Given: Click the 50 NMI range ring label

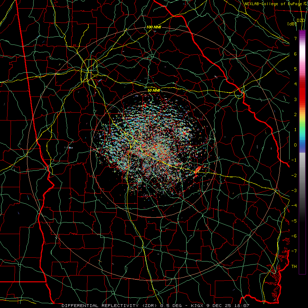Looking at the screenshot, I should pyautogui.click(x=154, y=90).
